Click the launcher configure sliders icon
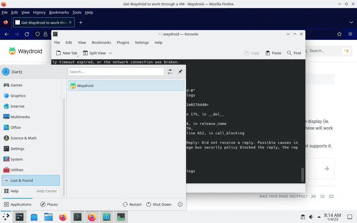Viewport: 357px width, 223px height. click(x=170, y=72)
